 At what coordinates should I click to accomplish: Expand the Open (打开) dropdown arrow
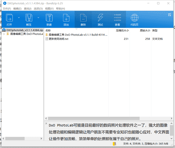pos(19,18)
